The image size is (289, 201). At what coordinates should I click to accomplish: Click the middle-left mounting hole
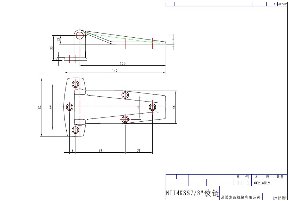(70, 107)
